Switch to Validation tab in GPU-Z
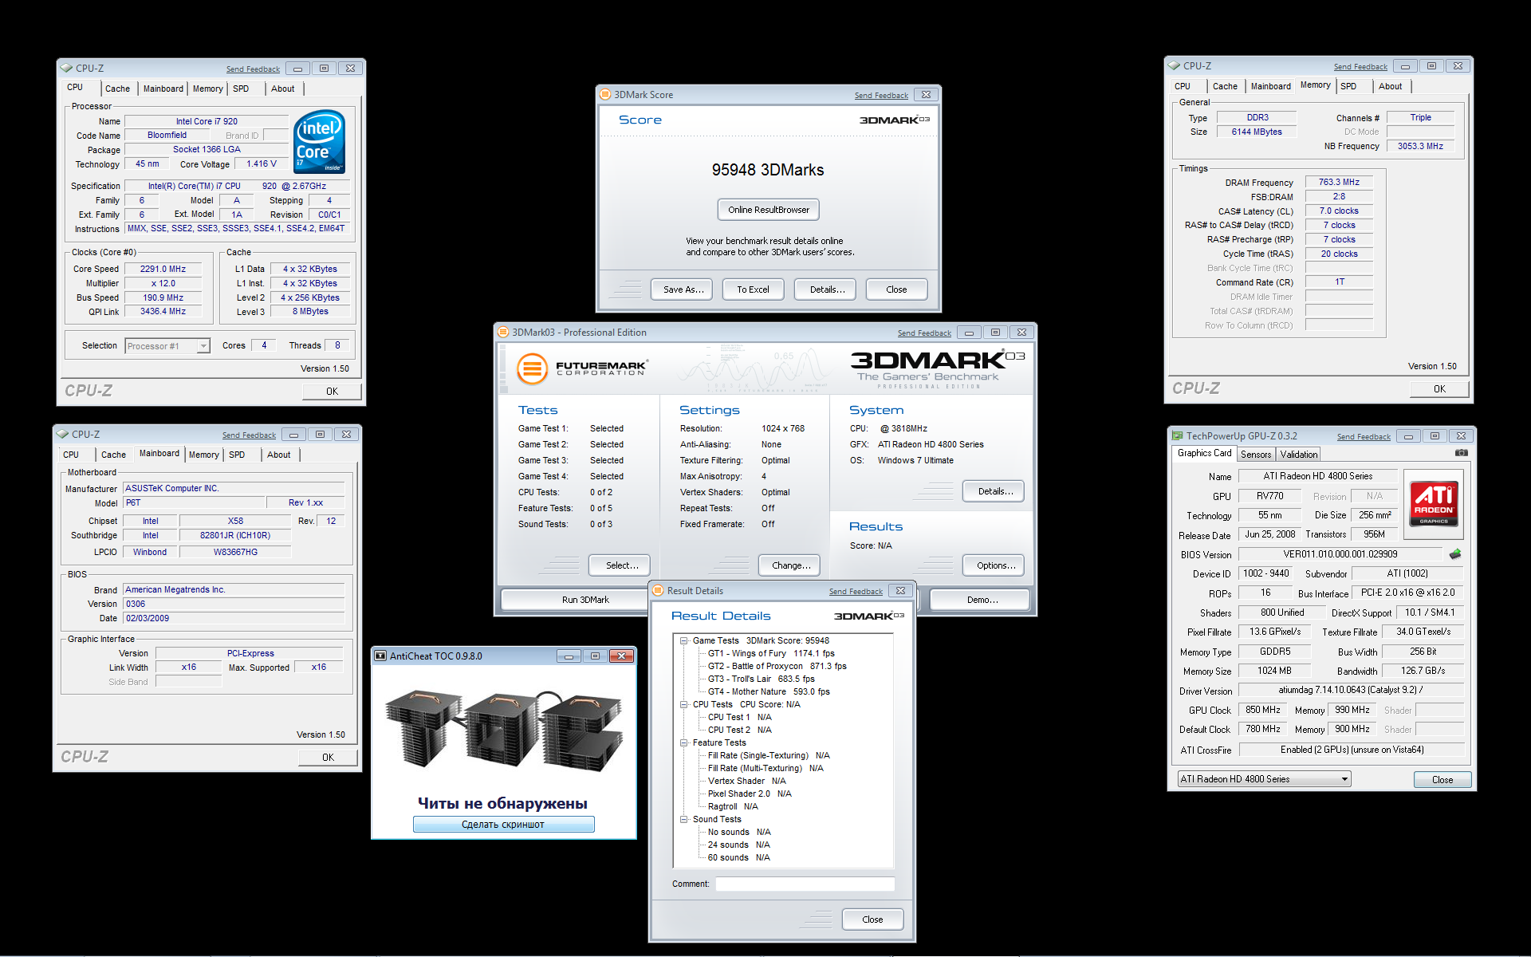1531x957 pixels. (1299, 455)
